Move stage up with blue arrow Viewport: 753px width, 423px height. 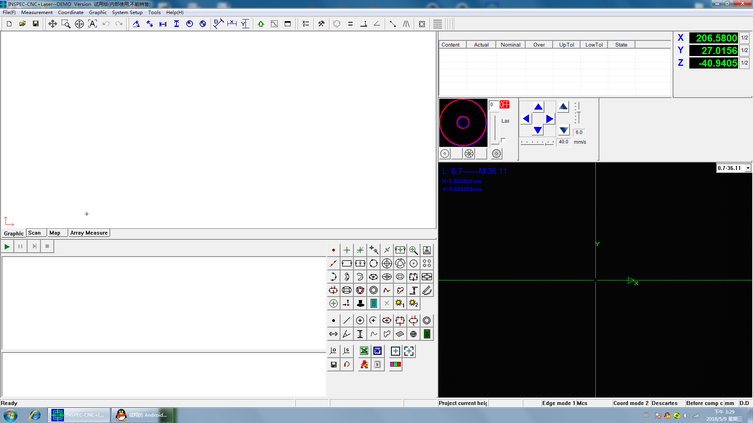pos(538,107)
